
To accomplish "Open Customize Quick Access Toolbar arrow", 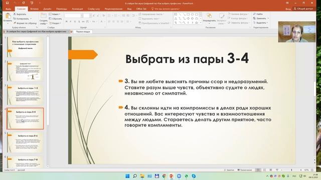I will point(40,3).
